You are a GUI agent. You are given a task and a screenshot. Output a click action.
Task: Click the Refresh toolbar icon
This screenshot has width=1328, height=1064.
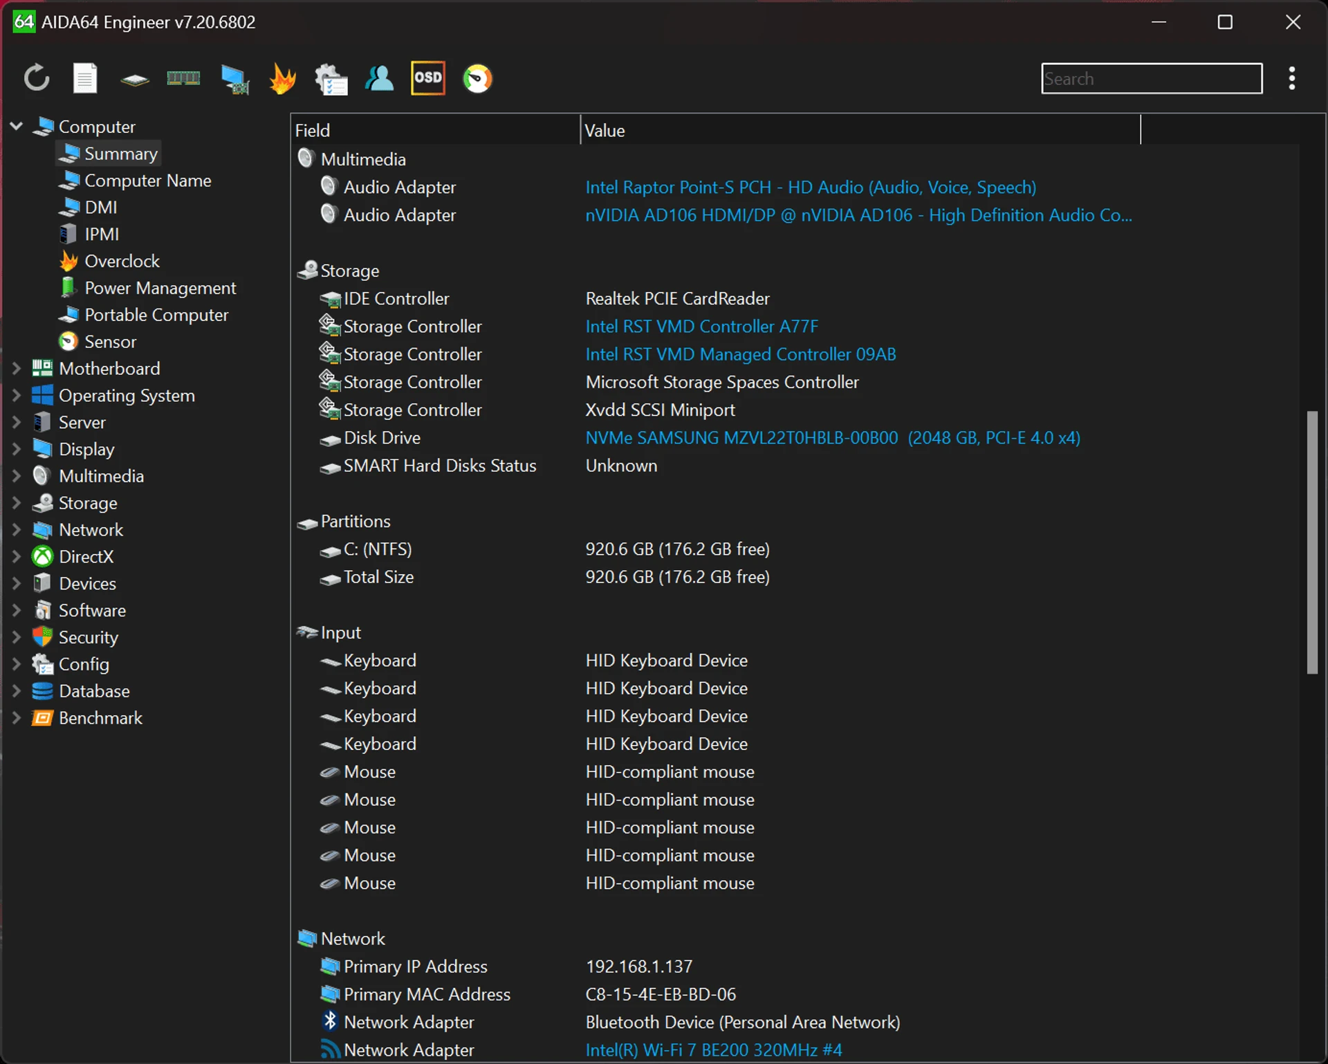37,78
